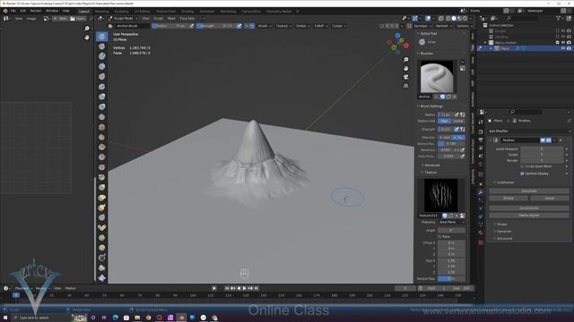Open the Tool properties tab icon
This screenshot has width=574, height=322.
pyautogui.click(x=481, y=122)
